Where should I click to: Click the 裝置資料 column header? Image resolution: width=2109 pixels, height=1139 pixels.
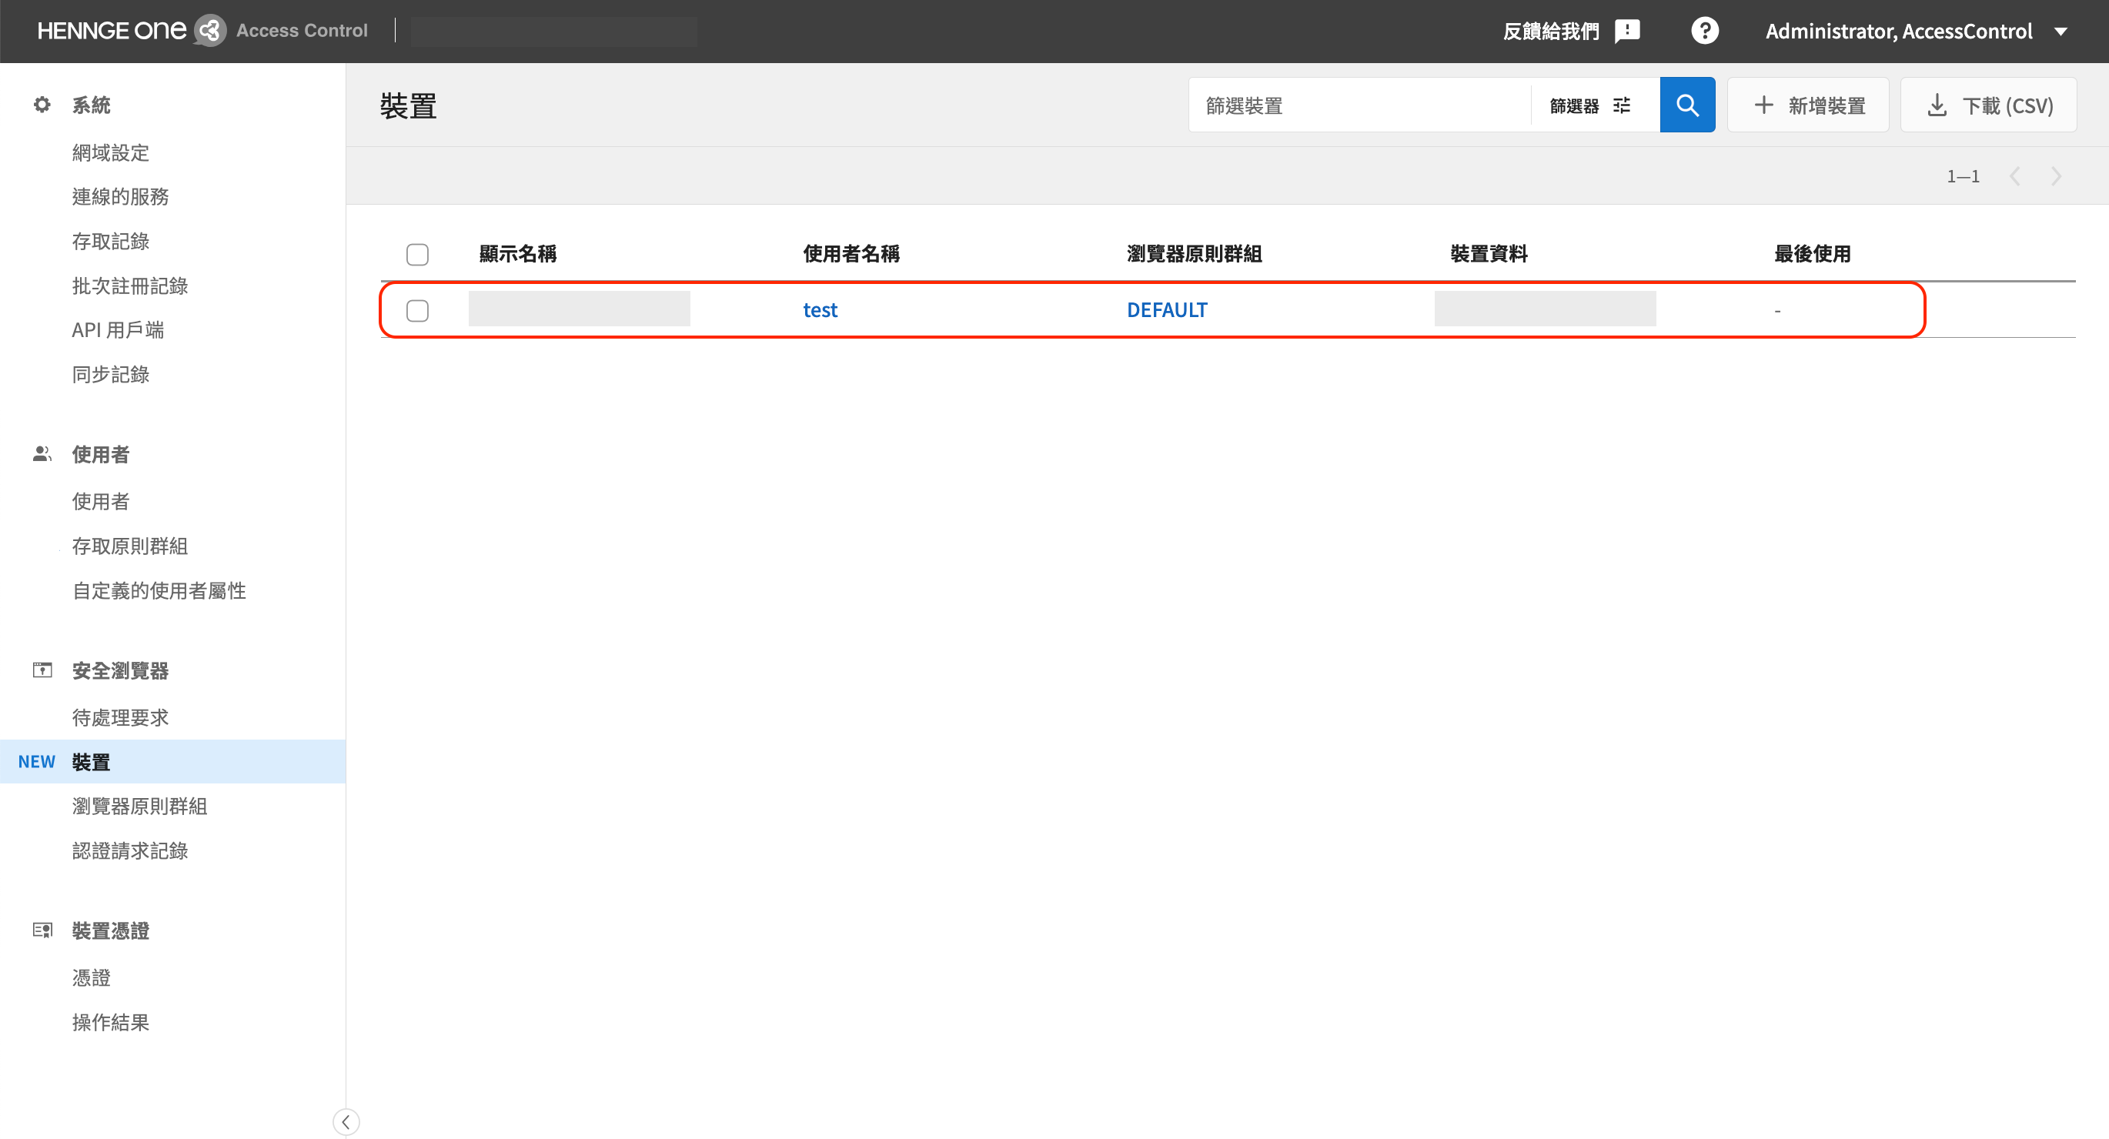click(1489, 254)
